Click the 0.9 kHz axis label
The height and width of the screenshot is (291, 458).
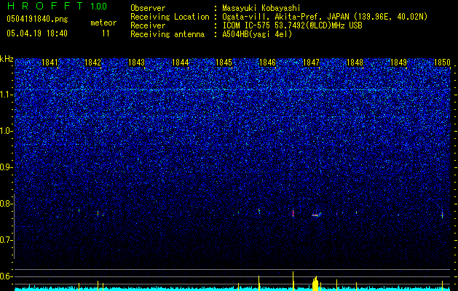coord(7,167)
